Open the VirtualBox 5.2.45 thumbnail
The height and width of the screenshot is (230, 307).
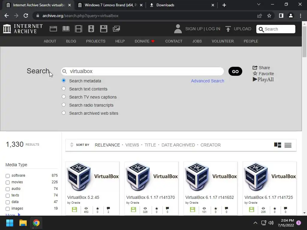(x=92, y=177)
